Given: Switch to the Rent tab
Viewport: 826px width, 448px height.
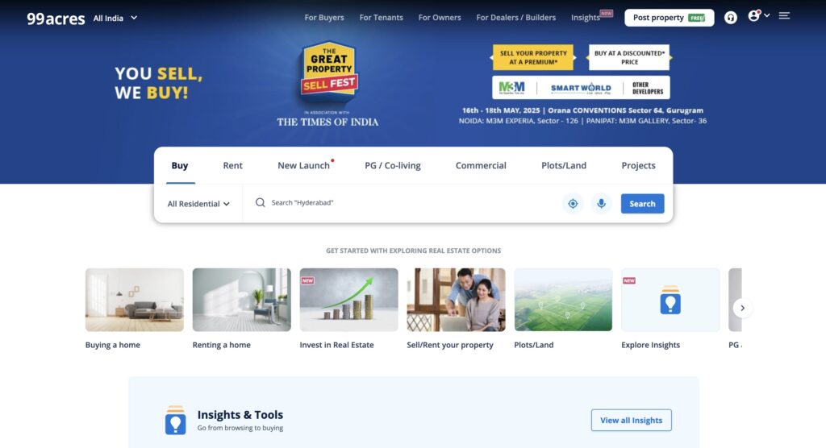Looking at the screenshot, I should (232, 165).
